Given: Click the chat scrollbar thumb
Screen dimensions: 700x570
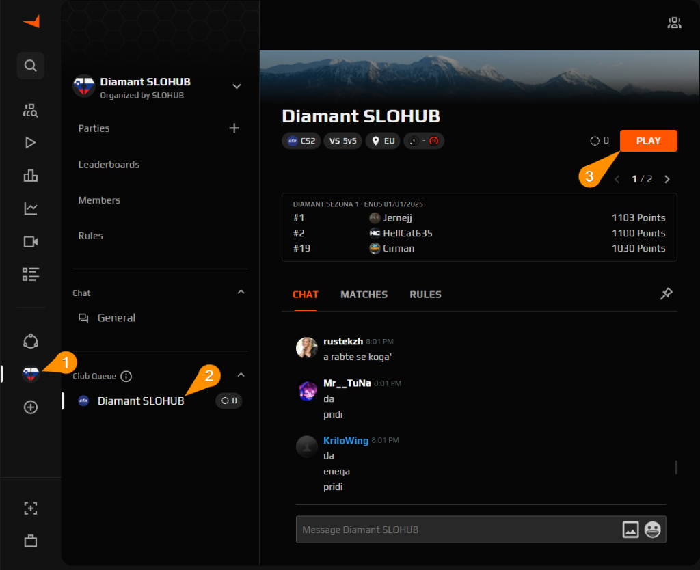Looking at the screenshot, I should [676, 467].
